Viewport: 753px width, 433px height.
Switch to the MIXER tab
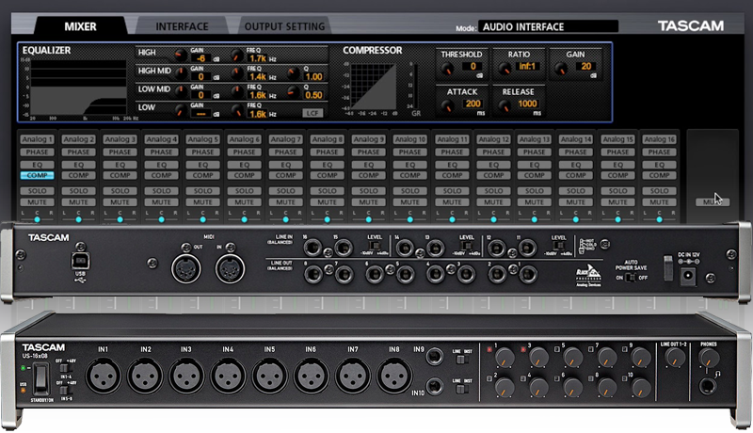pos(80,26)
